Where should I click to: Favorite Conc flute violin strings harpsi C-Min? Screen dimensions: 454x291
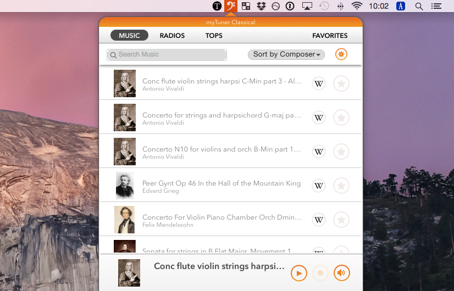(x=341, y=83)
